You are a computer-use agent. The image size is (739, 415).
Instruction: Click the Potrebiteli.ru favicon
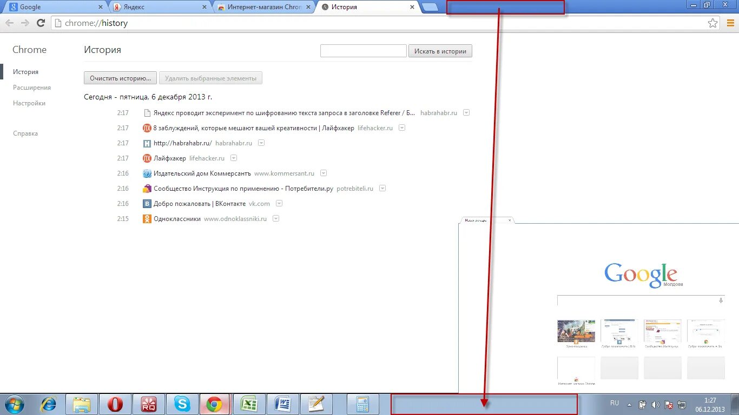[147, 189]
